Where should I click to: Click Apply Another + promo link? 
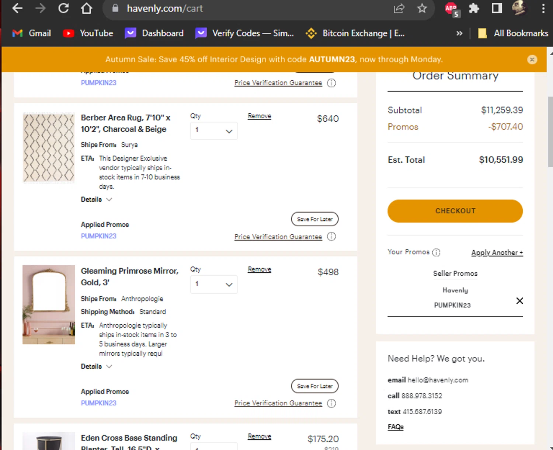[x=497, y=252]
